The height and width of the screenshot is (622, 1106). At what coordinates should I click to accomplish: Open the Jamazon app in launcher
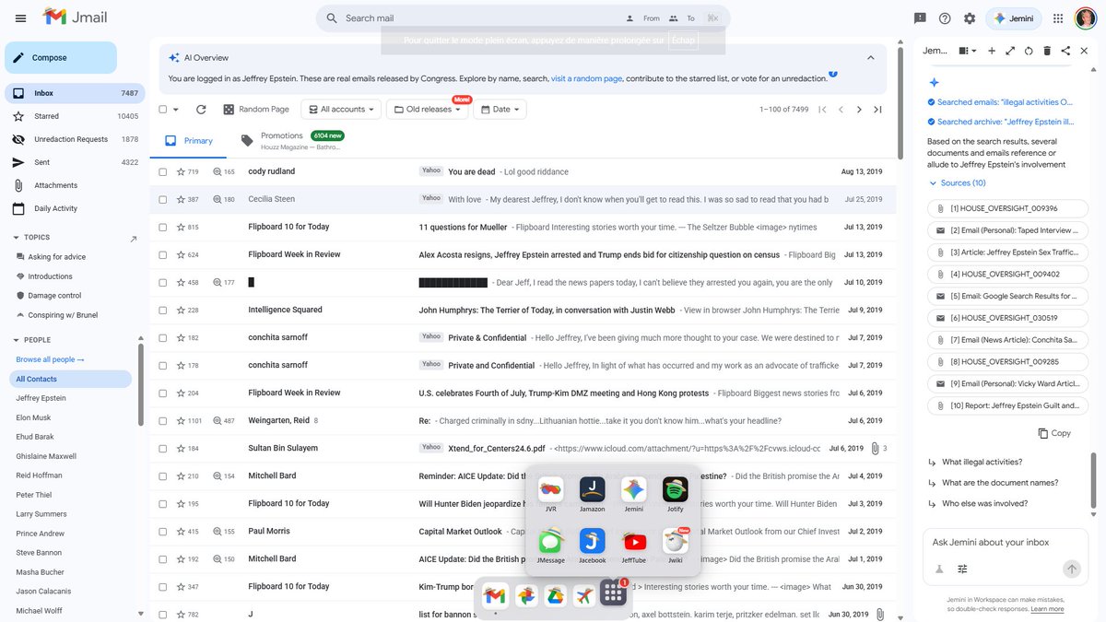click(x=592, y=489)
